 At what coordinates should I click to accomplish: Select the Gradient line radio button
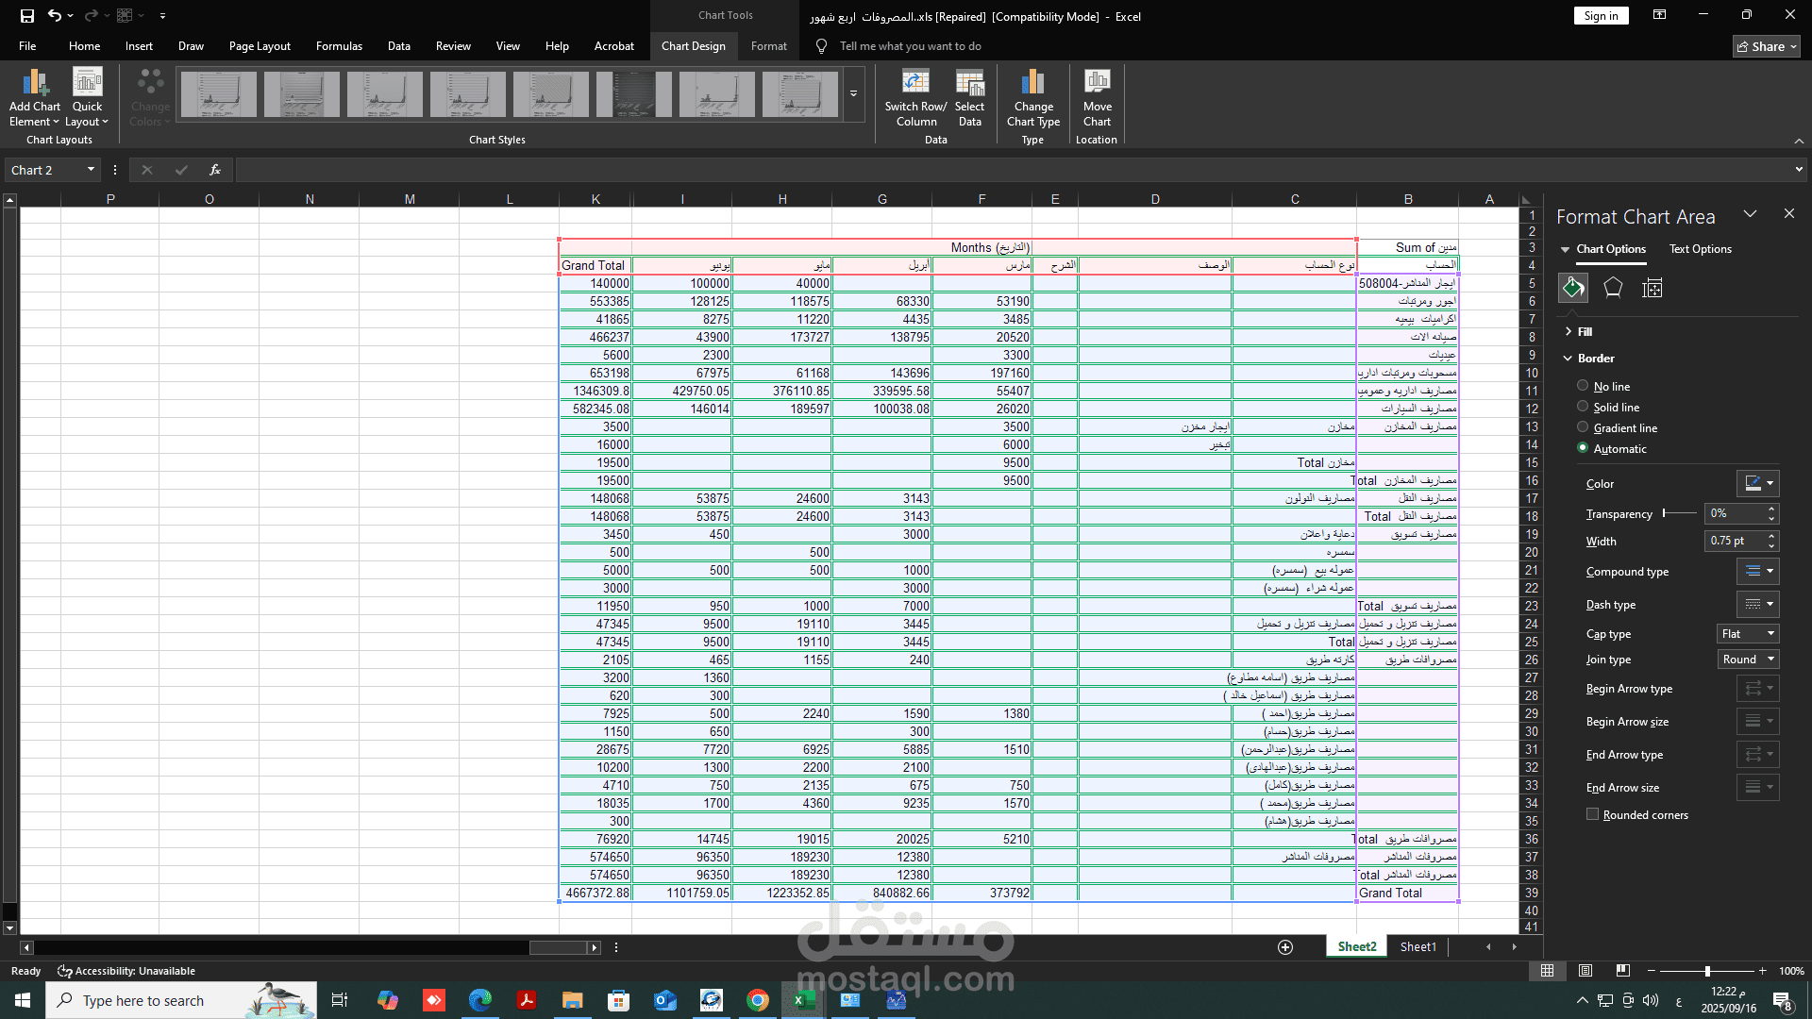tap(1583, 427)
